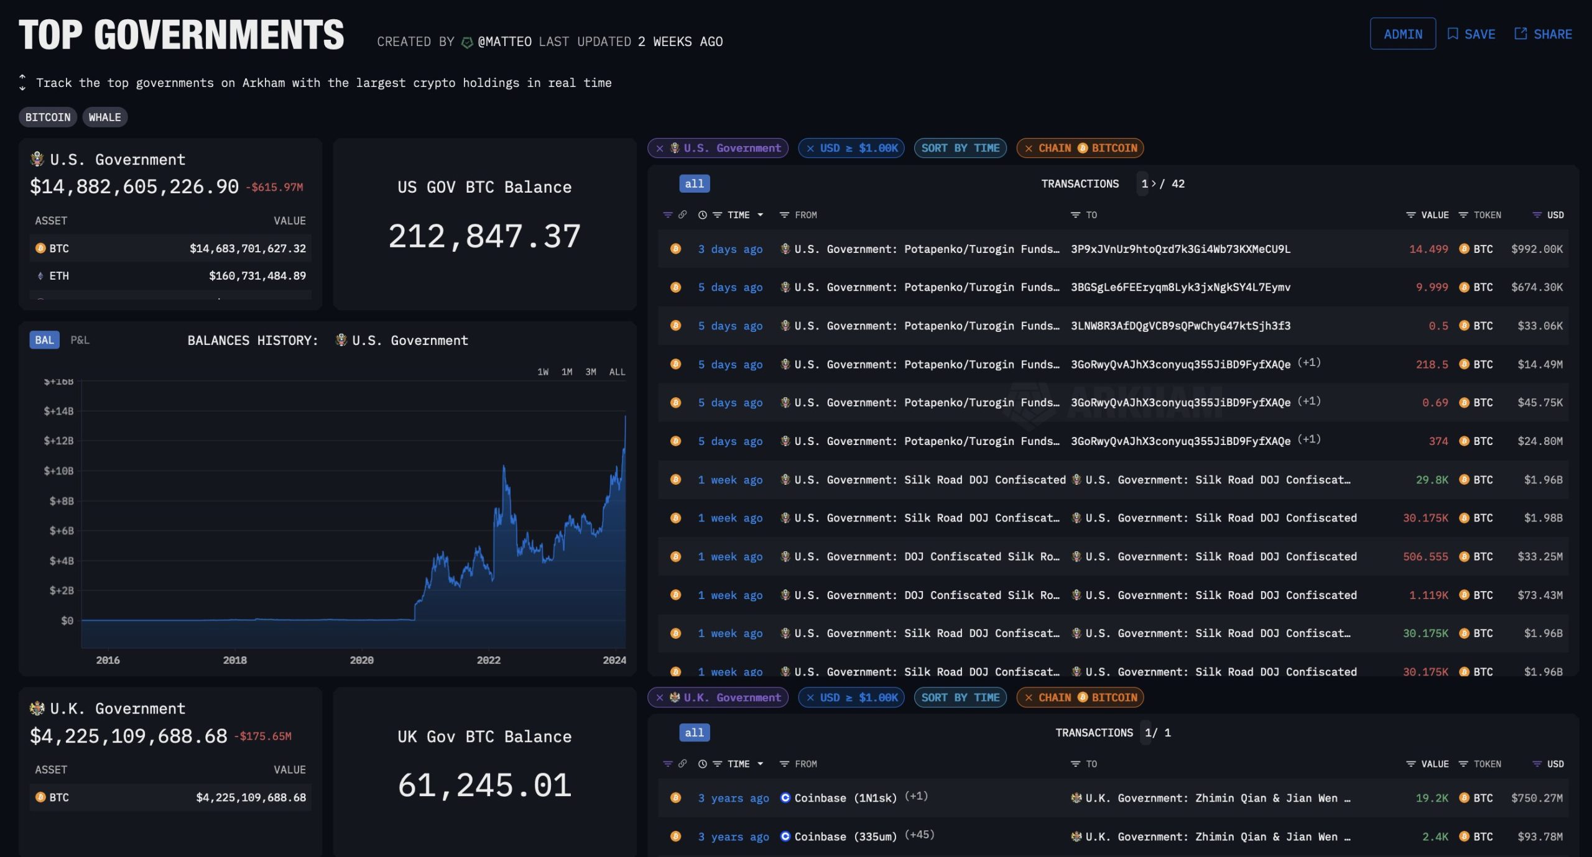This screenshot has height=857, width=1592.
Task: Go to next US transactions page arrow
Action: [x=1154, y=184]
